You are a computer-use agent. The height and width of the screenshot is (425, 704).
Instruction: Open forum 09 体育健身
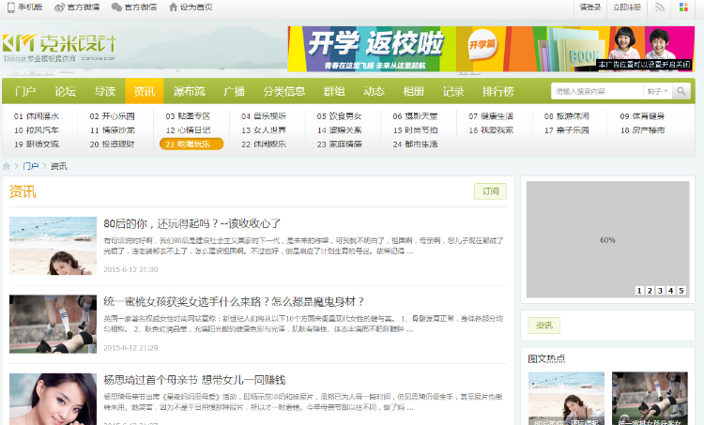(x=642, y=116)
